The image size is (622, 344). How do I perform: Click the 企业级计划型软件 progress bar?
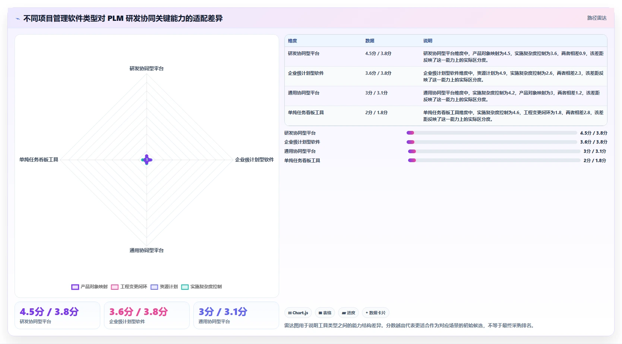[x=492, y=142]
